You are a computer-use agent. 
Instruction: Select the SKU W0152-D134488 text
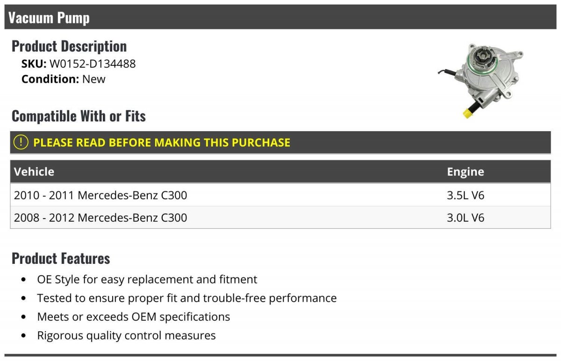tap(93, 64)
